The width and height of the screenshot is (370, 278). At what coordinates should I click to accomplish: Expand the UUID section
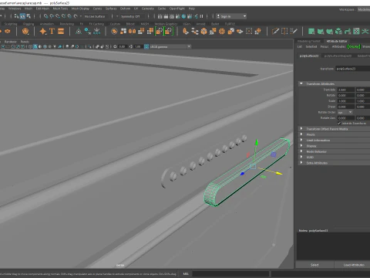point(301,157)
